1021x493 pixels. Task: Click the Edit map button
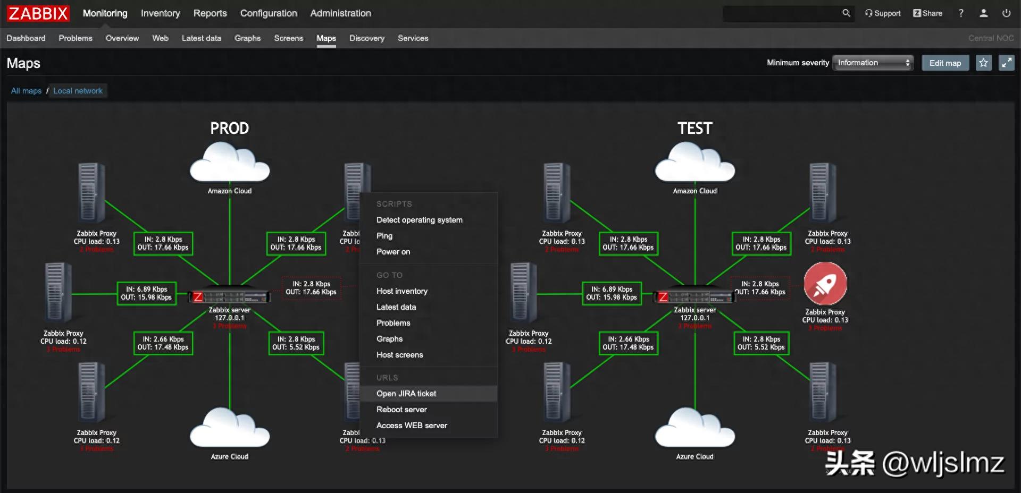click(945, 63)
